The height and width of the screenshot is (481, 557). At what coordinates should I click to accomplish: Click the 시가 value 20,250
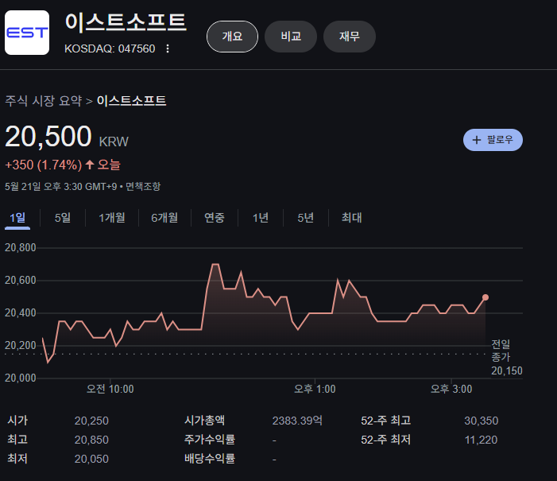point(91,421)
